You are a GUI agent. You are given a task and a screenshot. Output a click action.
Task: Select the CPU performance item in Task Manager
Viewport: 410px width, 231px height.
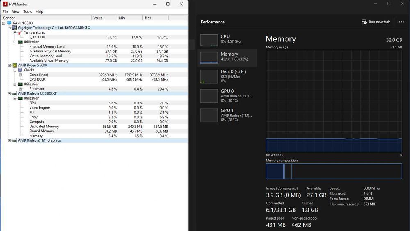pyautogui.click(x=227, y=40)
